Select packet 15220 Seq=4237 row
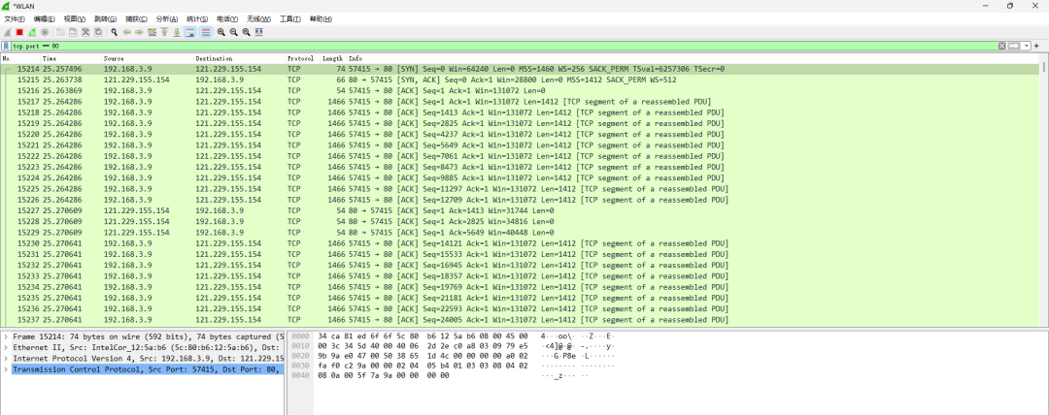This screenshot has width=1049, height=415. [521, 135]
